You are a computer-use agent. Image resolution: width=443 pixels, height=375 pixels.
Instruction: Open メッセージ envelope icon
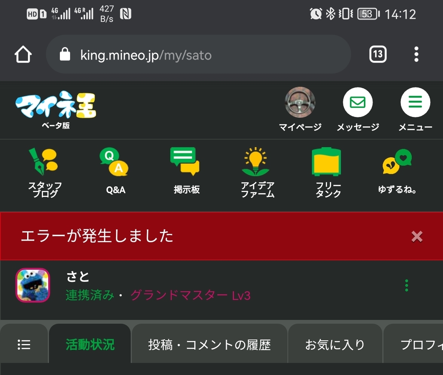[x=358, y=102]
